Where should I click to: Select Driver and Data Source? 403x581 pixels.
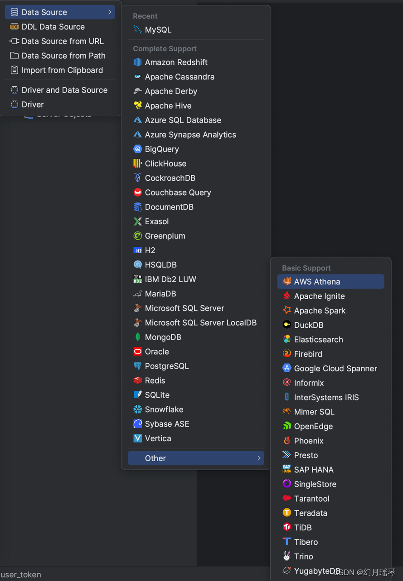(60, 90)
